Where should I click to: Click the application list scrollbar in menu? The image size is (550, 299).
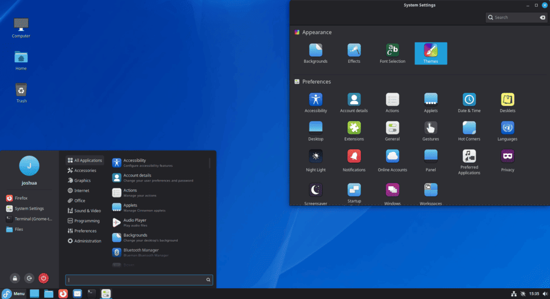[x=210, y=163]
